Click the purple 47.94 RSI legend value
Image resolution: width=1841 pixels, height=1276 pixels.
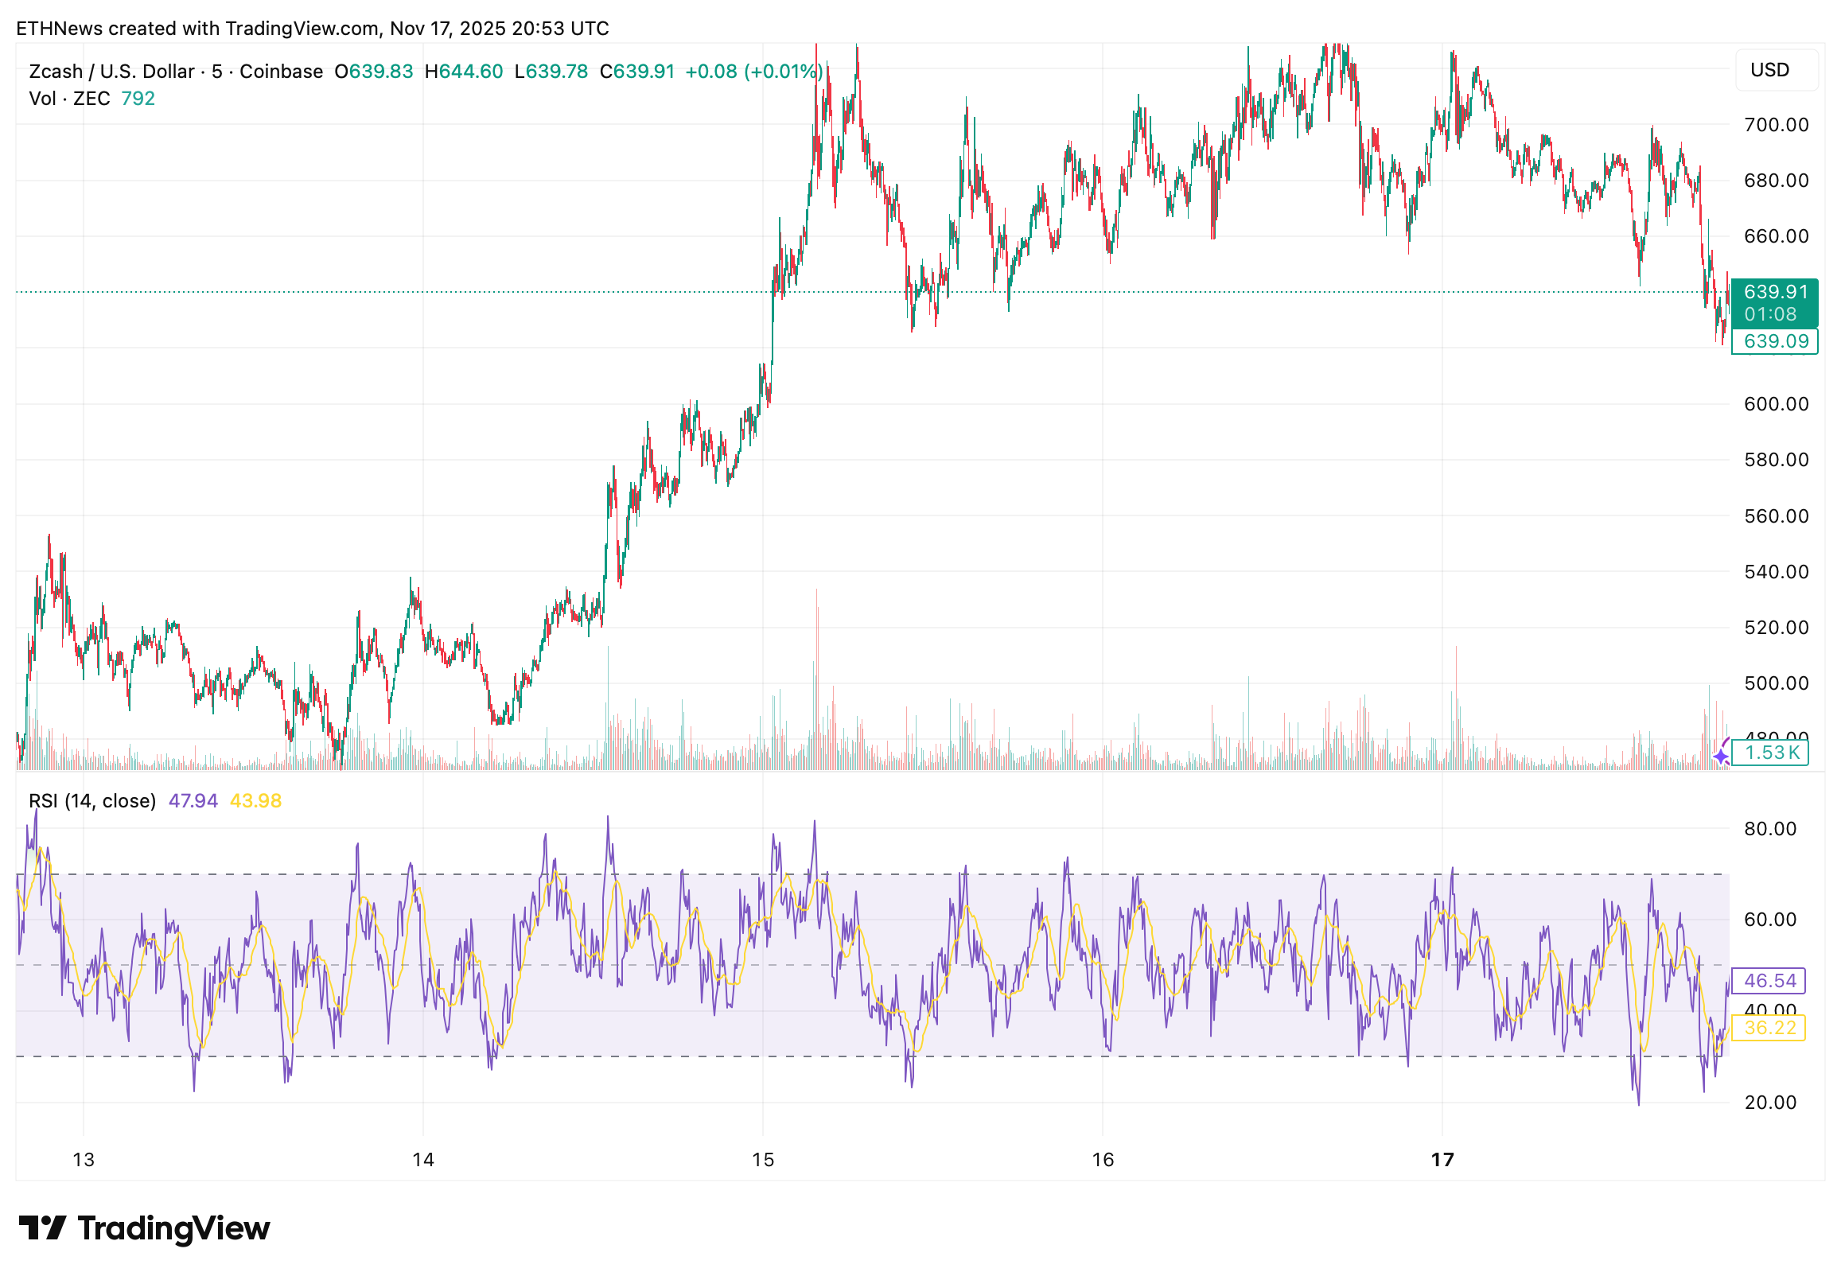click(193, 800)
